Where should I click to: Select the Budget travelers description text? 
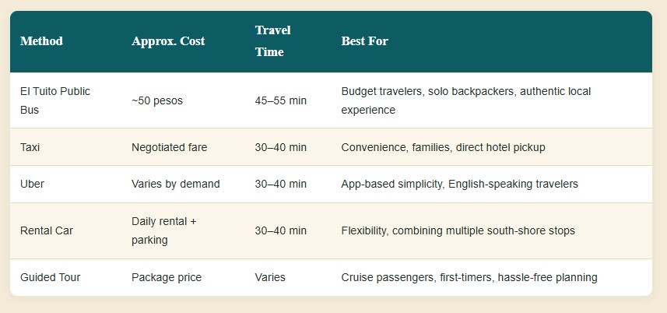(x=465, y=100)
